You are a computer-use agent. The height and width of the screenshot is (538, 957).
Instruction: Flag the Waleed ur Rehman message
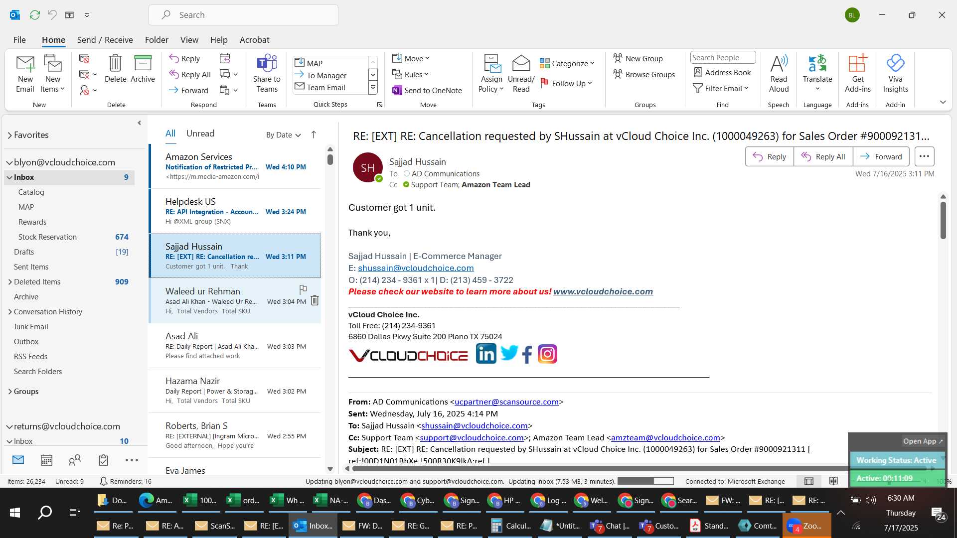[303, 289]
